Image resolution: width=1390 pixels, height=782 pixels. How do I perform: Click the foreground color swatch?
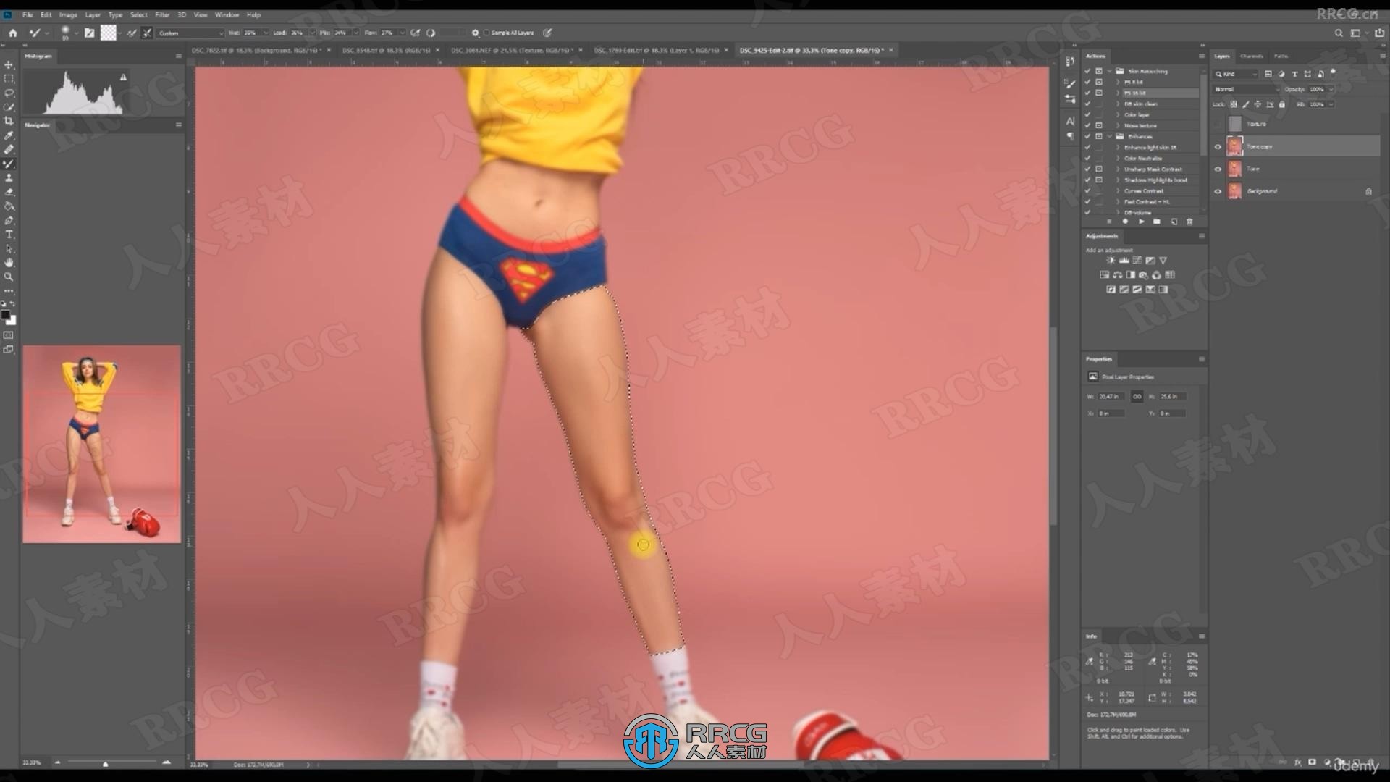(x=6, y=316)
